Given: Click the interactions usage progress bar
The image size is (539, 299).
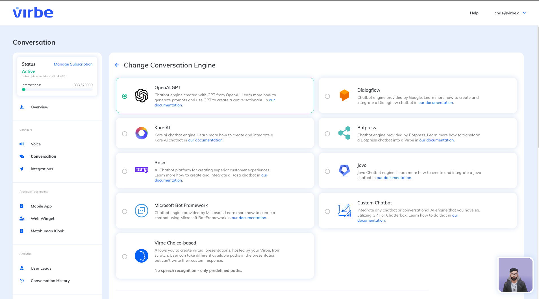Looking at the screenshot, I should click(x=57, y=90).
